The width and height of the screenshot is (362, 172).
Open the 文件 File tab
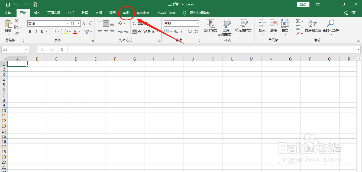pos(8,13)
